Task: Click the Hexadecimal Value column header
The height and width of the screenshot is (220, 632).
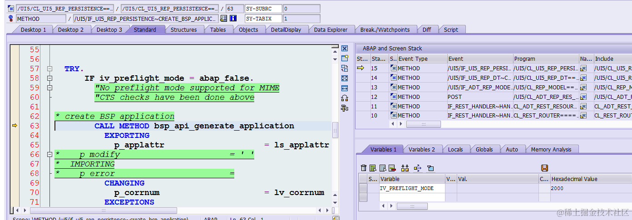Action: click(590, 179)
